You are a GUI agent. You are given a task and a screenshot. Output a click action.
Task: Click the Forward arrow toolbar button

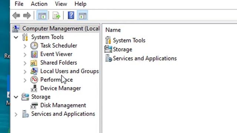pyautogui.click(x=27, y=16)
